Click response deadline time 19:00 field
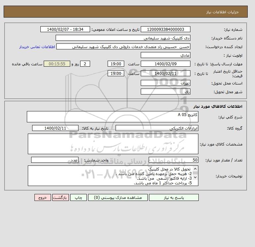255x247 pixels. [116, 64]
